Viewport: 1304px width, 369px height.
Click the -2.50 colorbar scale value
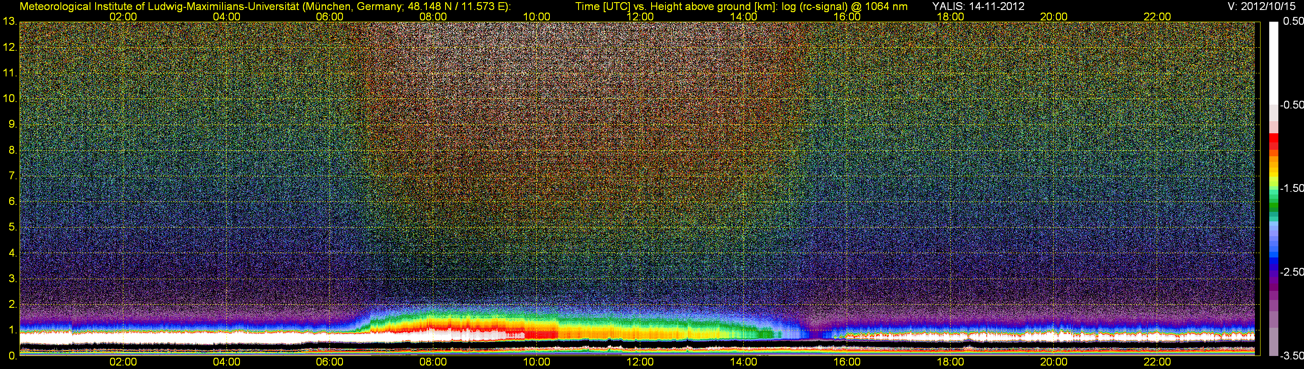coord(1291,272)
